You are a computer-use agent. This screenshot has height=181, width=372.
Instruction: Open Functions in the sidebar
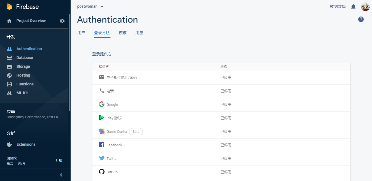coord(25,84)
